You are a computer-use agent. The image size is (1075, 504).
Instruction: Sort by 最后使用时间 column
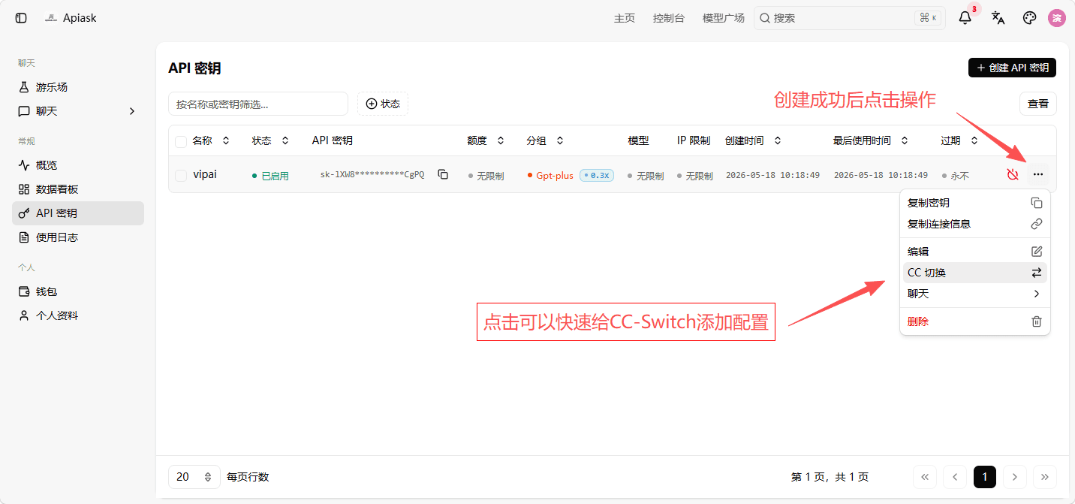tap(871, 140)
